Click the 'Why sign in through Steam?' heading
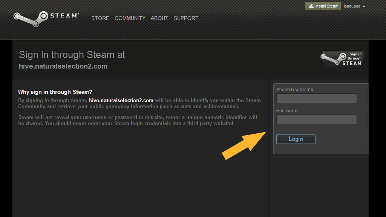 55,92
